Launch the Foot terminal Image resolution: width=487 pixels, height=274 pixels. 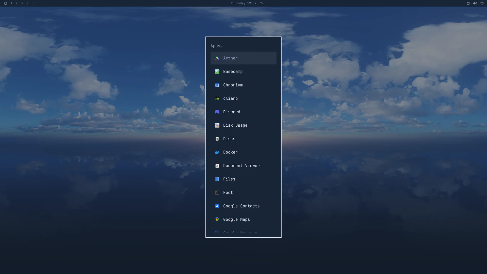click(243, 193)
